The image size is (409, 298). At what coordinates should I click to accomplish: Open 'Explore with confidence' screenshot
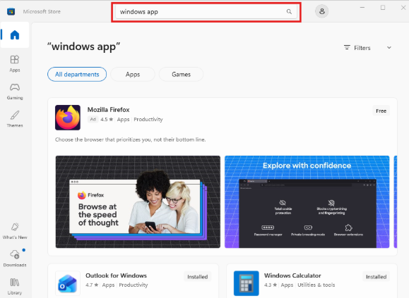click(307, 201)
